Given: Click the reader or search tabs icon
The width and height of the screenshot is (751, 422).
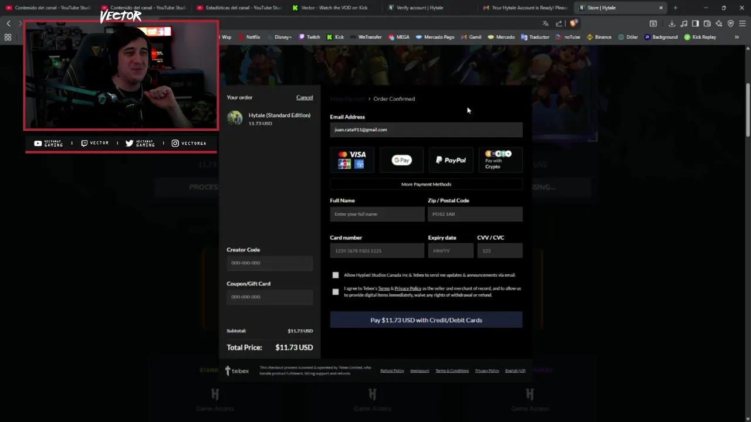Looking at the screenshot, I should (x=653, y=23).
